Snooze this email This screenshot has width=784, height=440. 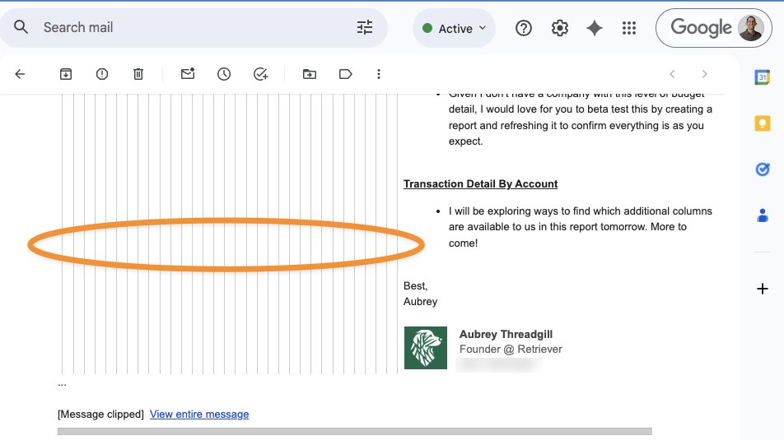coord(223,74)
